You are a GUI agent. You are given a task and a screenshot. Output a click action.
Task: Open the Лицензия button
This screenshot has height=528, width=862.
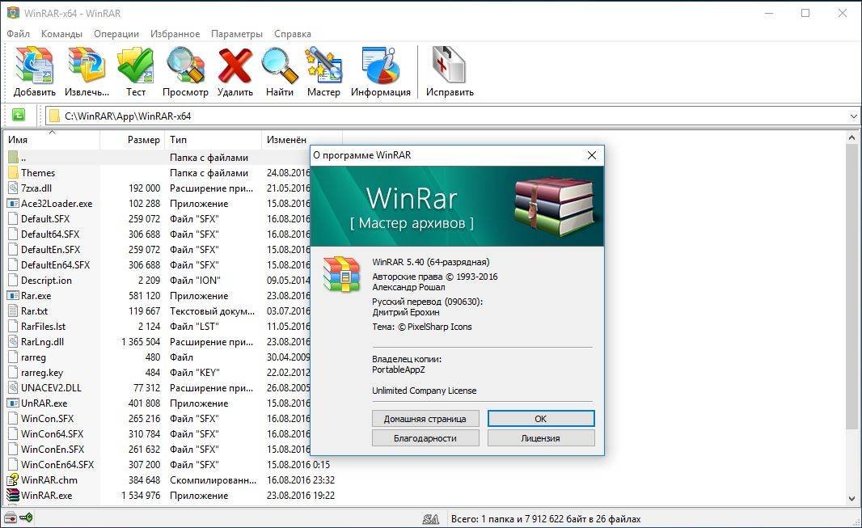541,438
